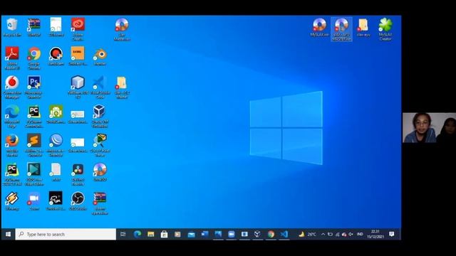Select the MySLAX Creator clover icon
Image resolution: width=456 pixels, height=256 pixels.
point(385,28)
